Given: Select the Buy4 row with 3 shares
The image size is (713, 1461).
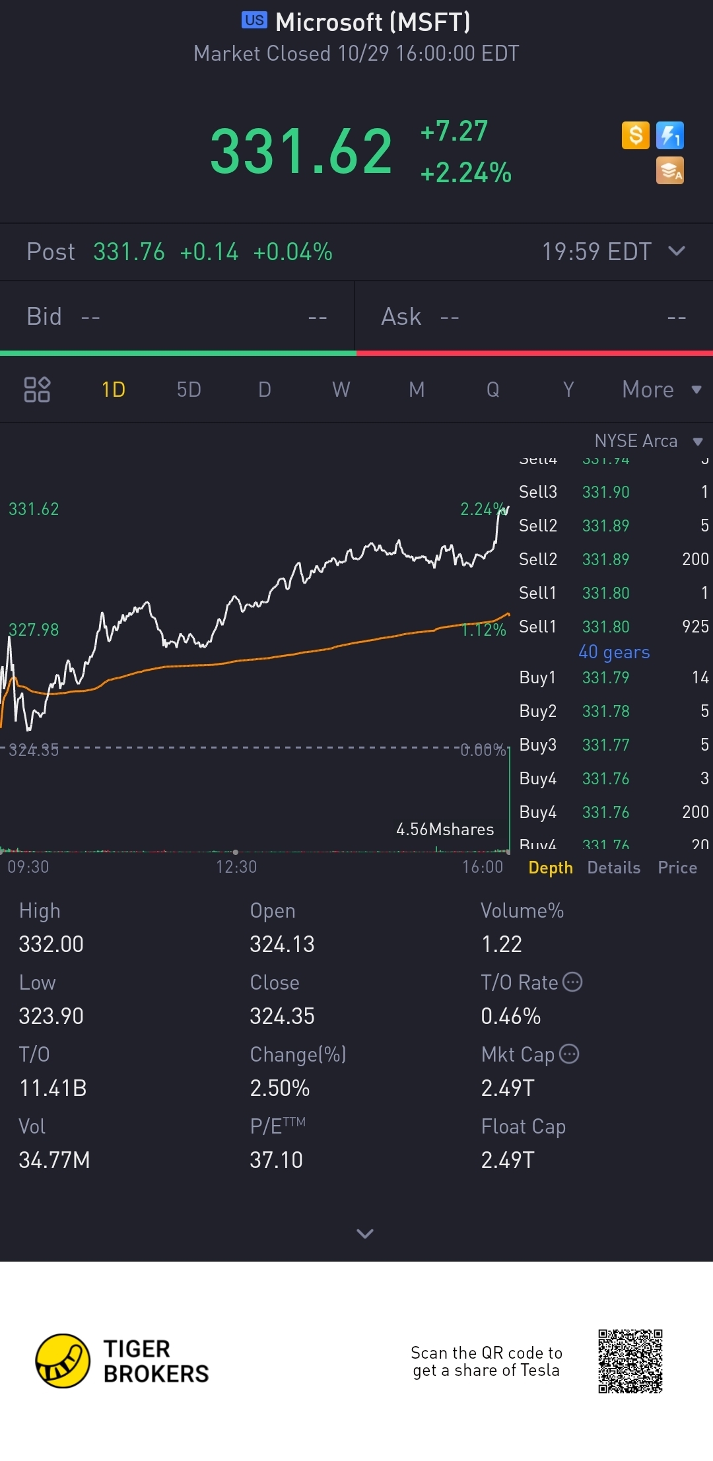Looking at the screenshot, I should [614, 778].
